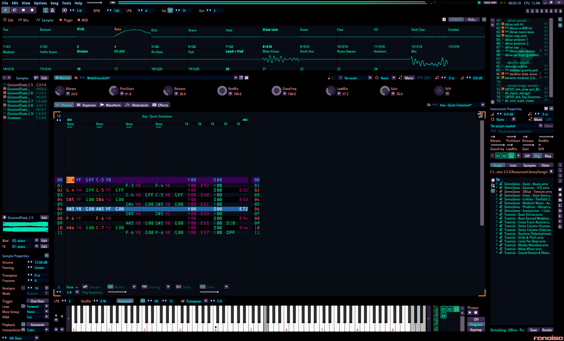Viewport: 564px width, 341px height.
Task: Click the home icon in browser sidebar
Action: click(x=560, y=189)
